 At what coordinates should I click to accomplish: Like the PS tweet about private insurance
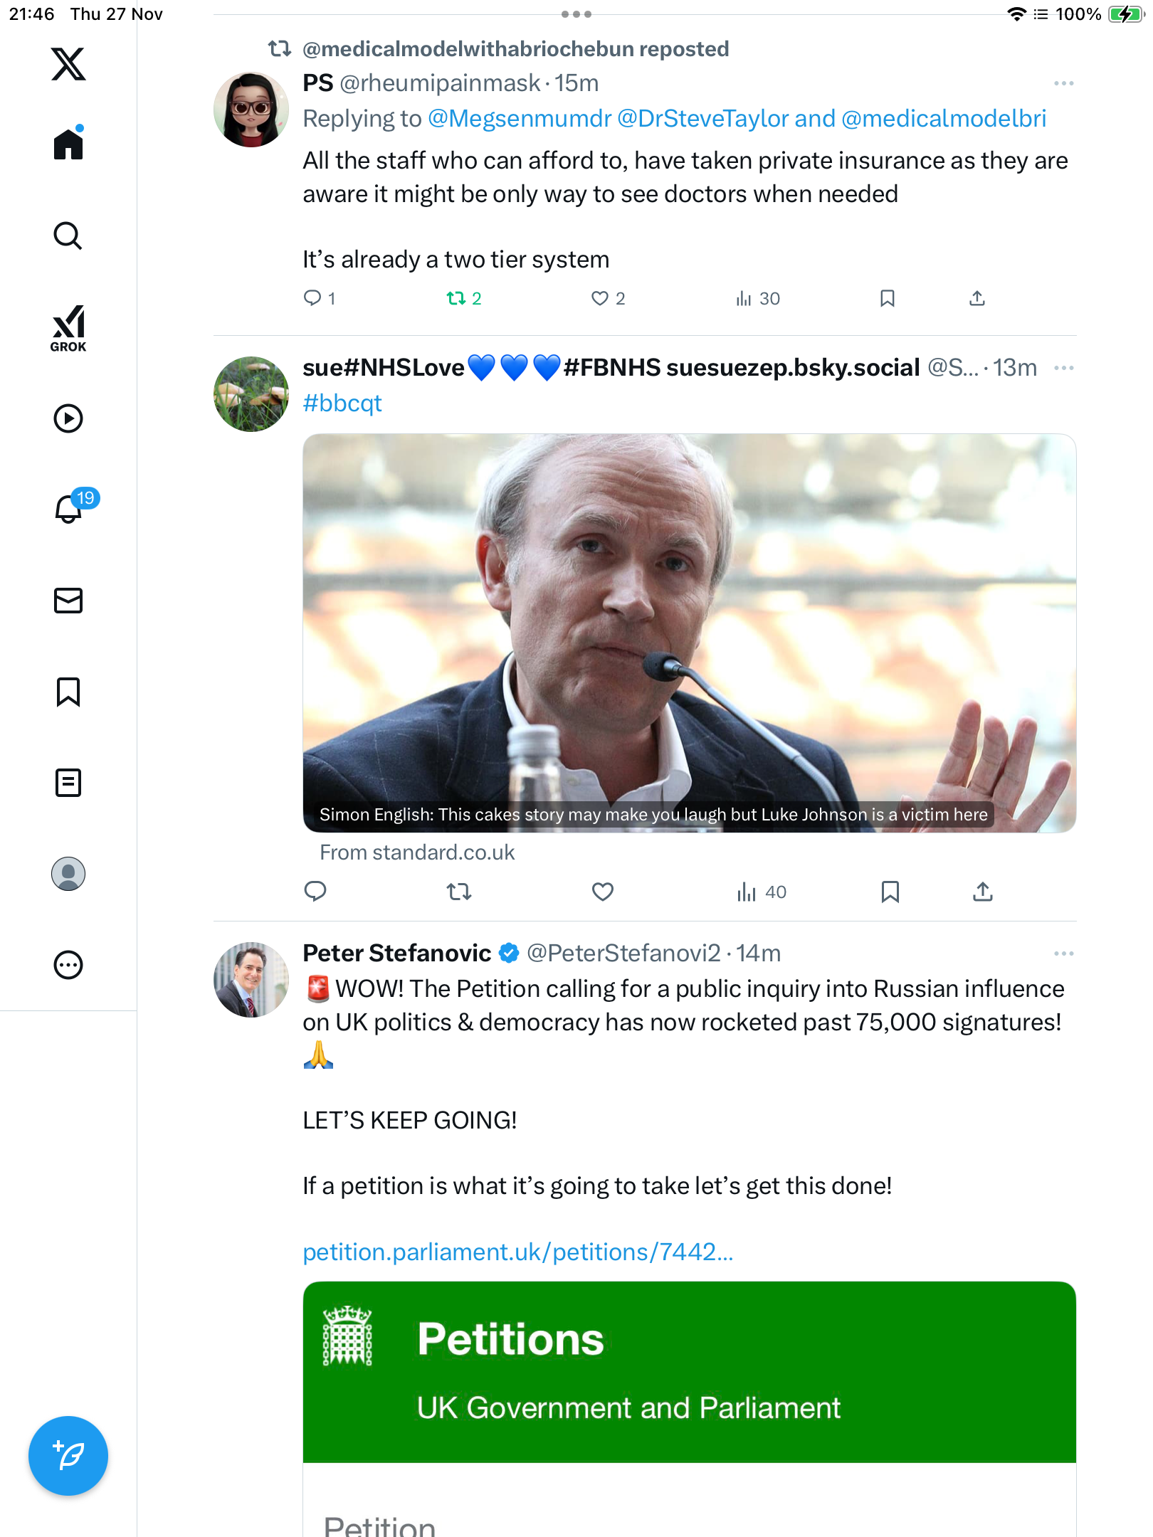pos(600,298)
